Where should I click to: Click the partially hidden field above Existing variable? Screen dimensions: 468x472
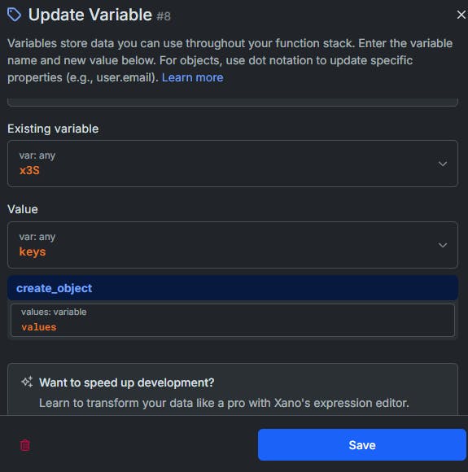[233, 103]
